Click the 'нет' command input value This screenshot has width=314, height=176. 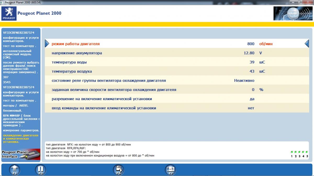pos(251,108)
